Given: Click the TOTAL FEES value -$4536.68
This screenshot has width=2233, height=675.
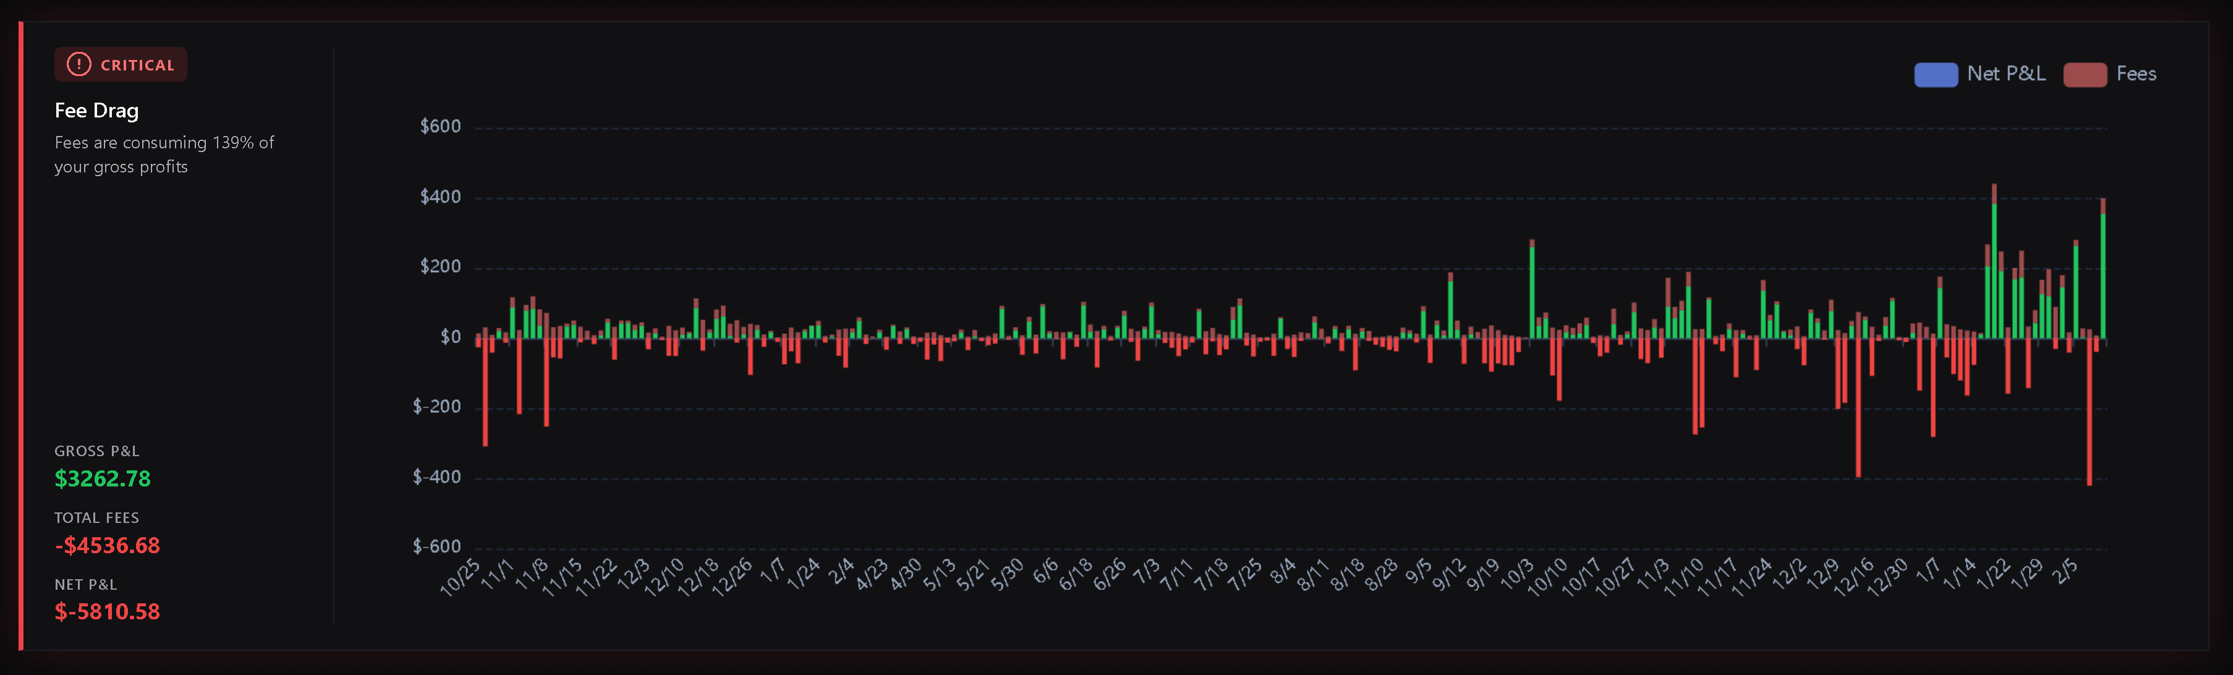Looking at the screenshot, I should (106, 545).
